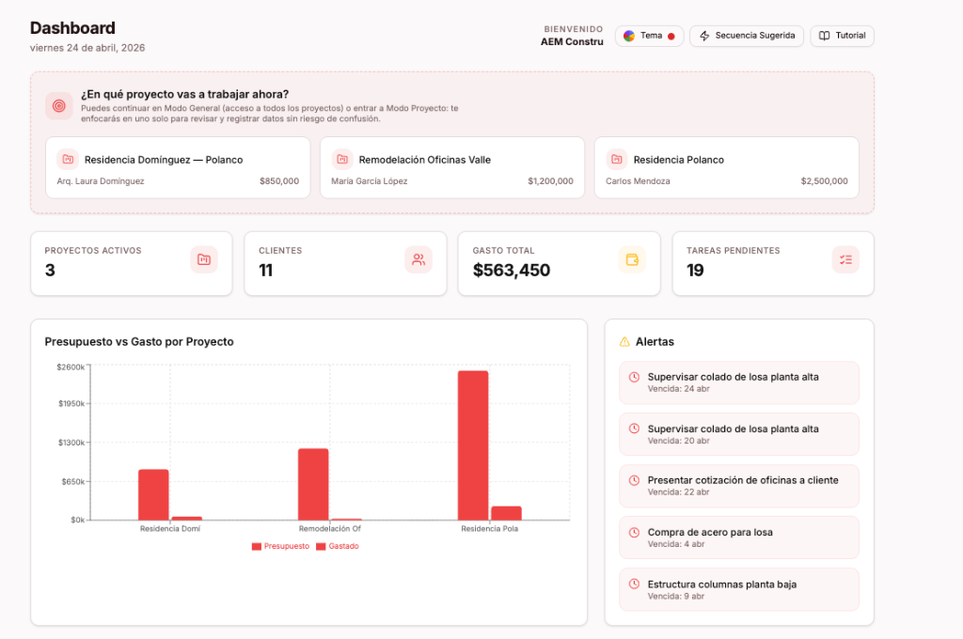Open Presentar cotización de oficinas a cliente alert
Screen dimensions: 963x639
click(x=739, y=486)
